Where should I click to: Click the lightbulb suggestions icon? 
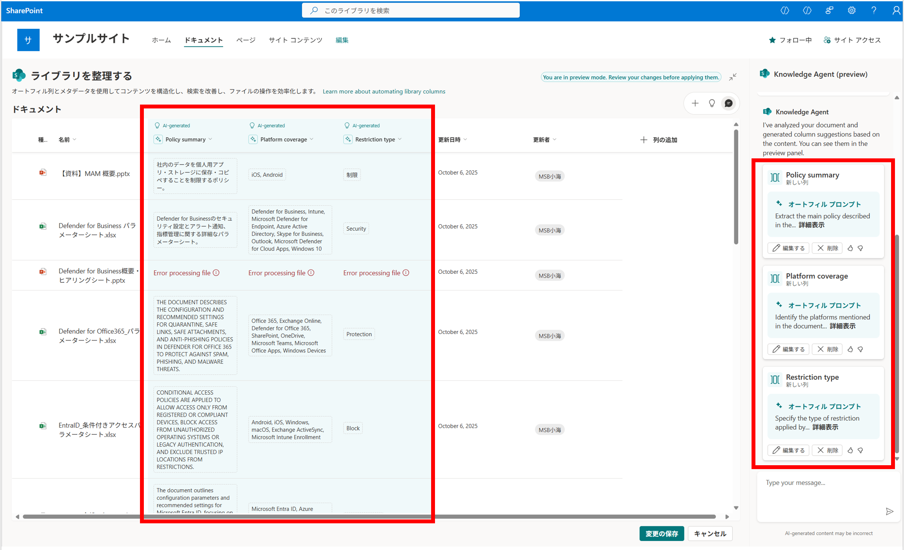[712, 103]
